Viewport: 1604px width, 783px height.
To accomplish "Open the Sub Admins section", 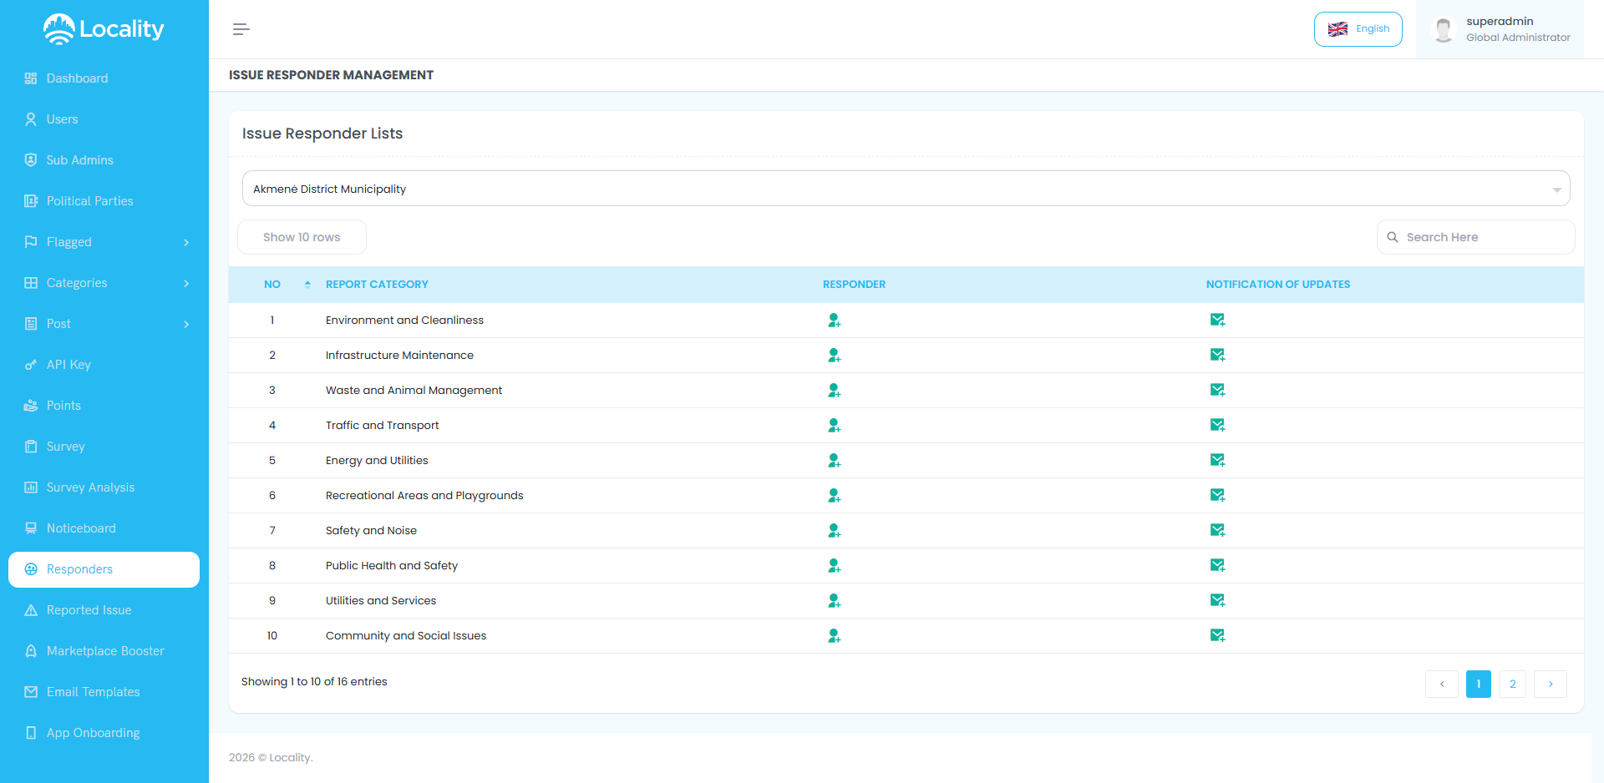I will point(79,159).
